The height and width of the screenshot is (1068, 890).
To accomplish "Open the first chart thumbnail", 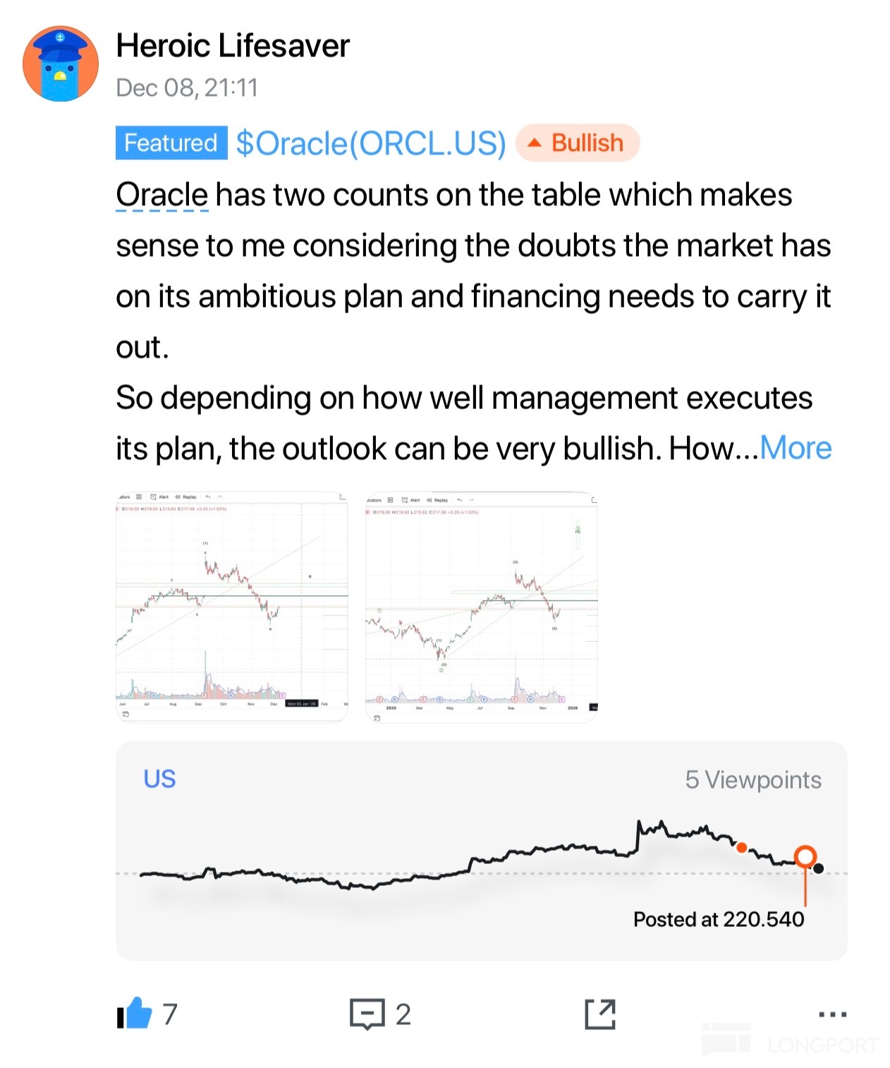I will [x=232, y=607].
